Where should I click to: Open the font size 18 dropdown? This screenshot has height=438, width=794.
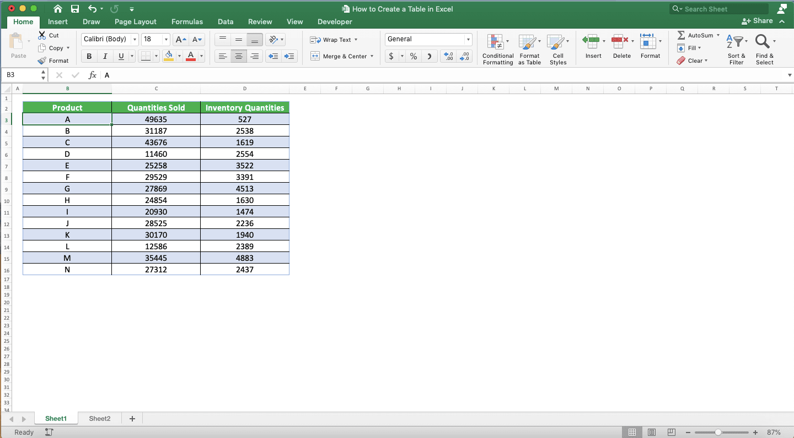coord(166,40)
